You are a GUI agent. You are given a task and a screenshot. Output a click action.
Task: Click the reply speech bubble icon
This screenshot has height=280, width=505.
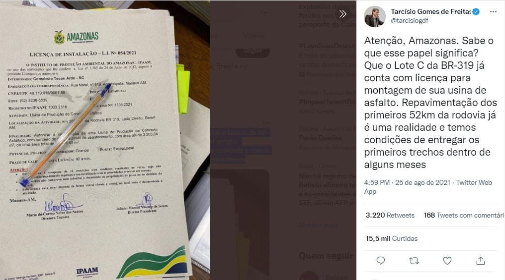coord(381,260)
